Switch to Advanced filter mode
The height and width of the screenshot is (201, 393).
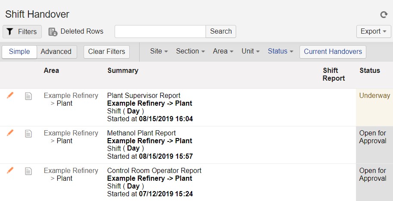(x=56, y=52)
